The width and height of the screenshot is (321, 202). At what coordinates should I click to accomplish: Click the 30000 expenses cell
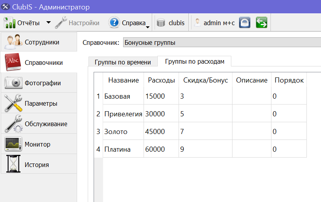click(161, 114)
